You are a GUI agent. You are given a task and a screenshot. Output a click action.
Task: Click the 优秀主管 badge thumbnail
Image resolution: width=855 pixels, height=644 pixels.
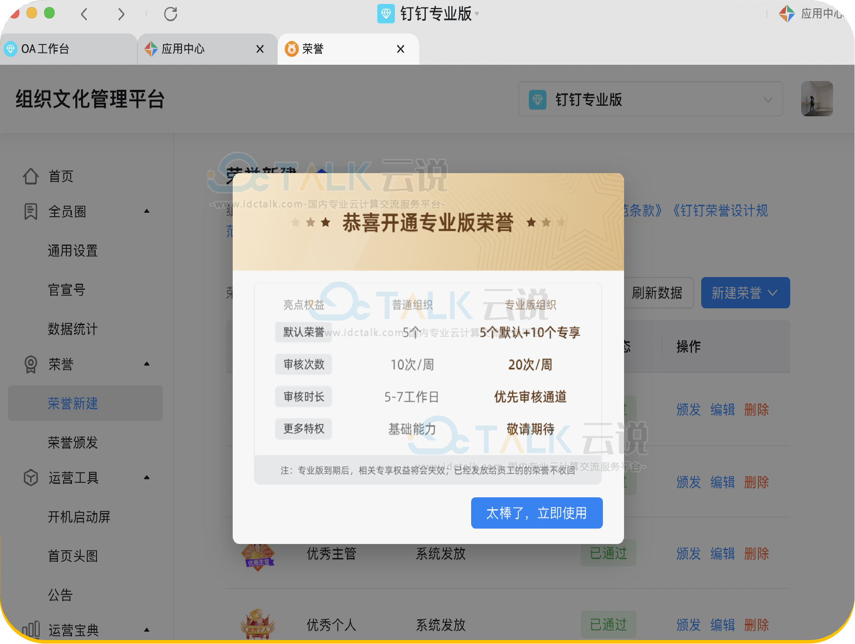(258, 557)
